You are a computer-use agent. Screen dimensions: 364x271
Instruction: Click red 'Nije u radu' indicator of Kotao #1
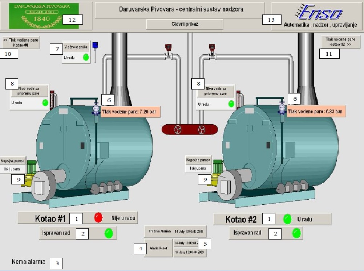pyautogui.click(x=98, y=218)
